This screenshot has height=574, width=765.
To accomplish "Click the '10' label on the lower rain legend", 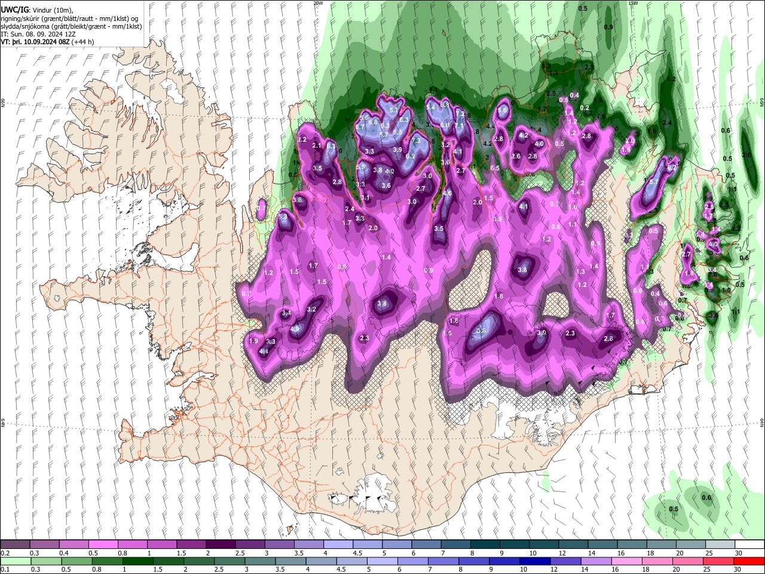I will click(x=524, y=569).
